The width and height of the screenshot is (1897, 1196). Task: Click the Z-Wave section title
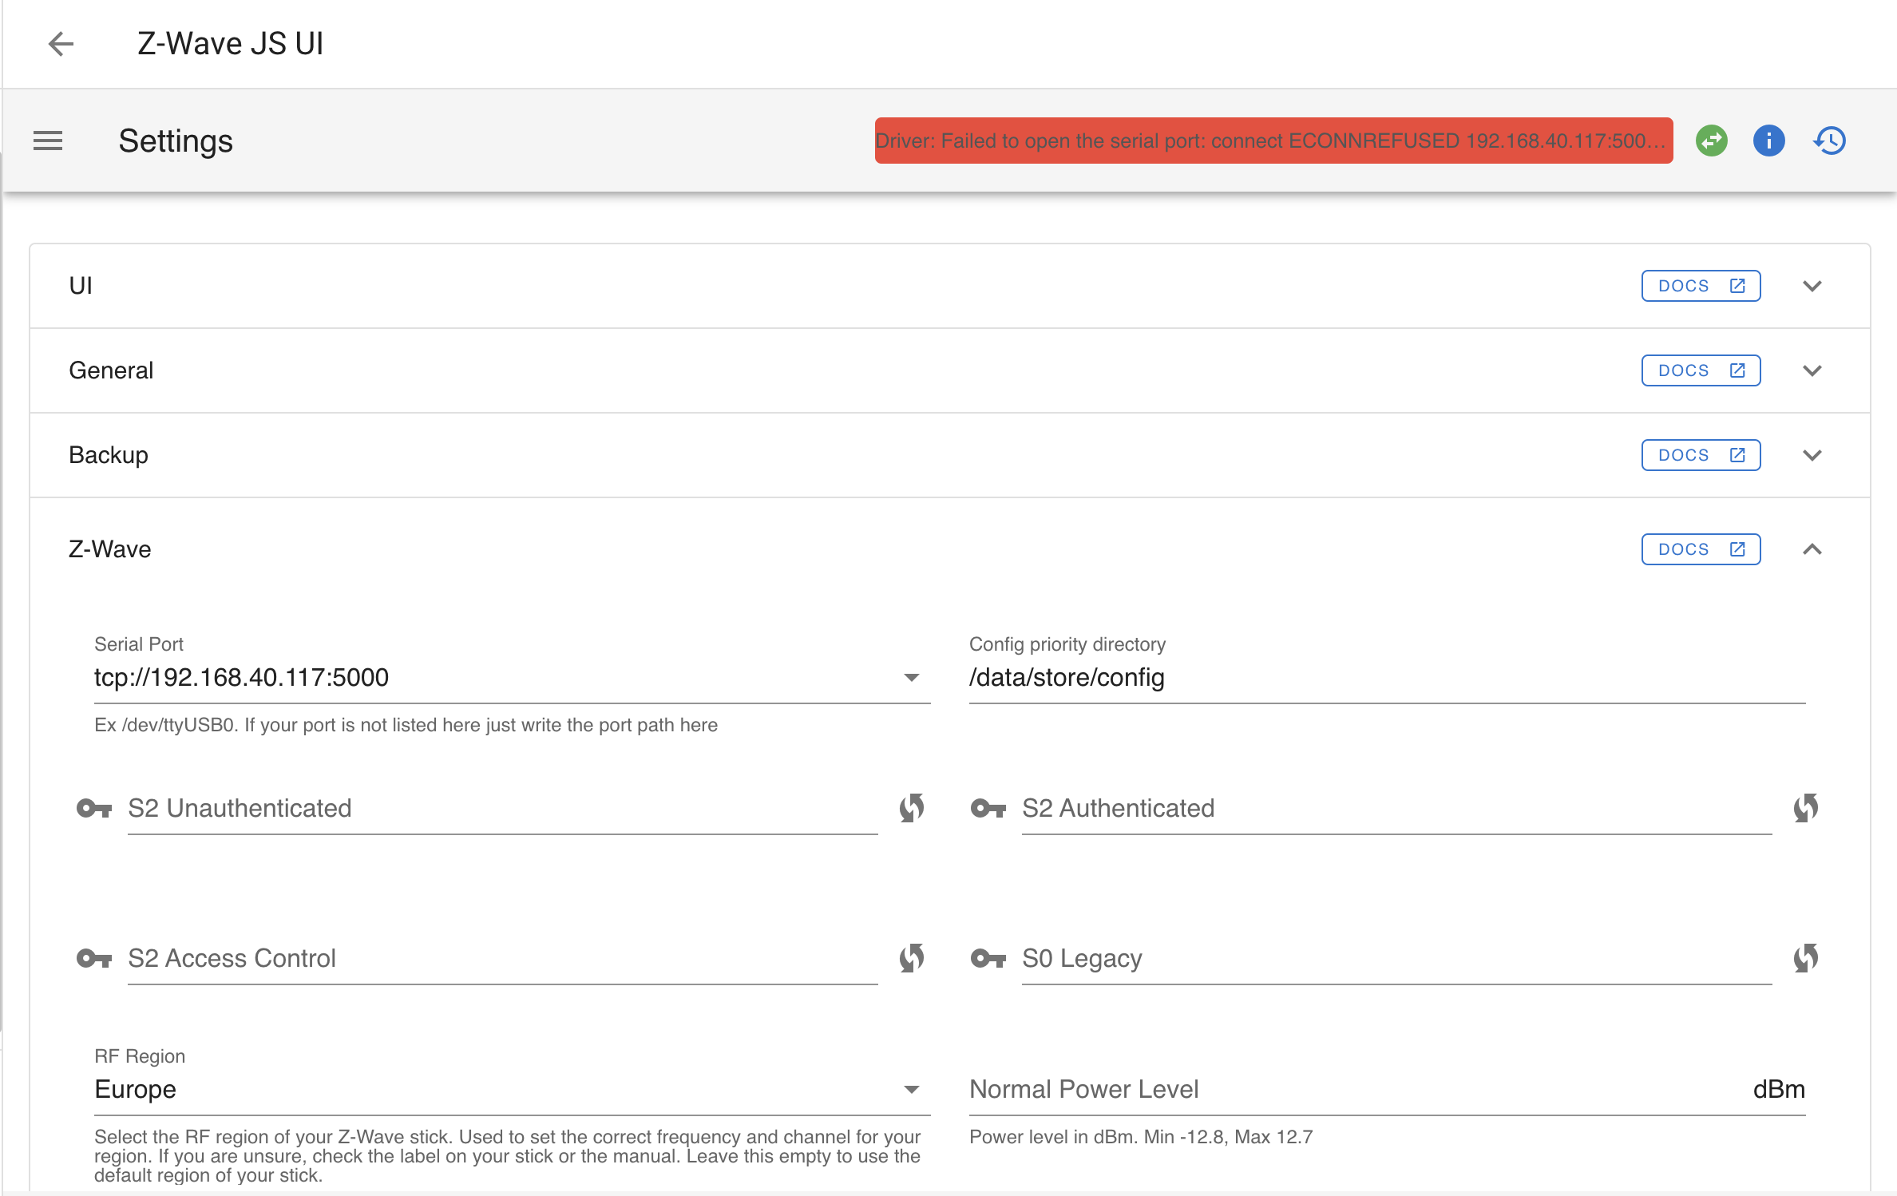pyautogui.click(x=110, y=549)
